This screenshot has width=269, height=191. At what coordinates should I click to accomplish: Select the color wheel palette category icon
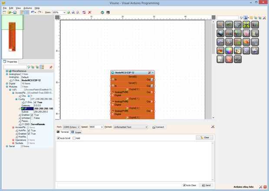coord(229,51)
